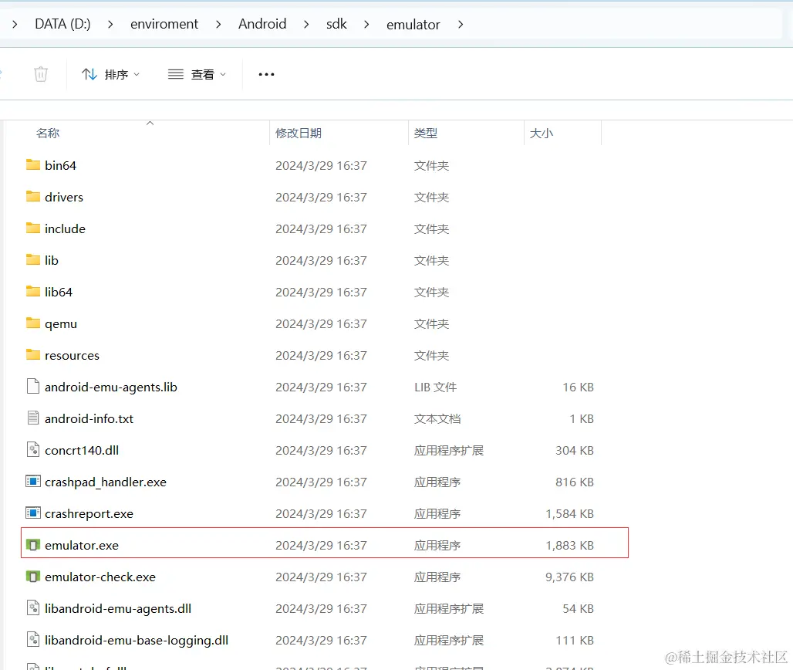
Task: Click DATA (D:) in the address bar
Action: [x=62, y=24]
